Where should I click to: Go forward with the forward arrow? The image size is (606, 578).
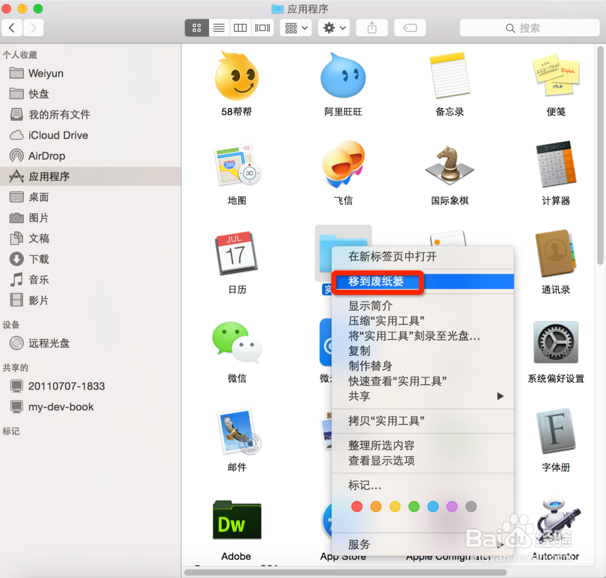(33, 28)
